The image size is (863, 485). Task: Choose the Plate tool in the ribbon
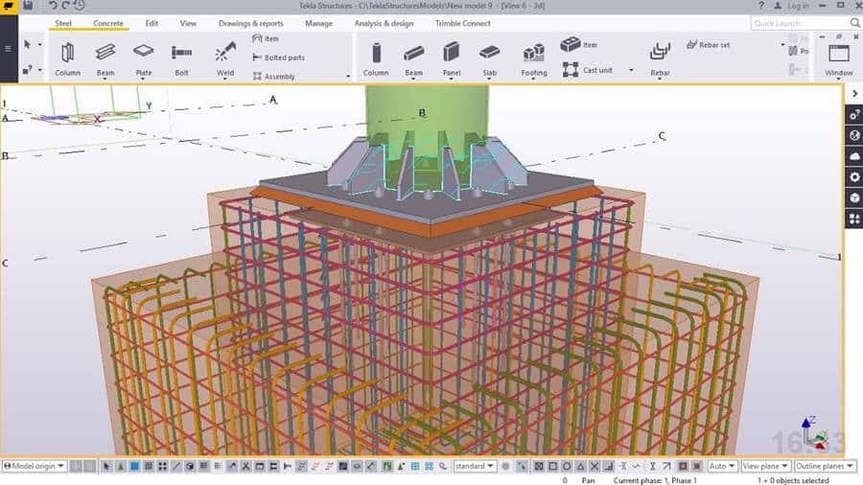coord(143,58)
